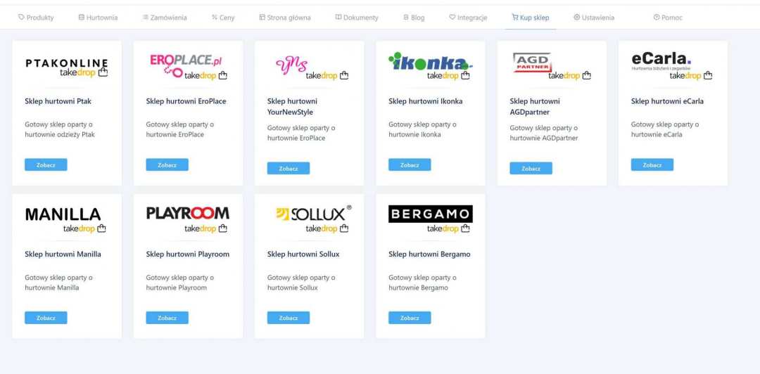This screenshot has height=374, width=760.
Task: Click the Dokumenty book icon
Action: [x=338, y=18]
